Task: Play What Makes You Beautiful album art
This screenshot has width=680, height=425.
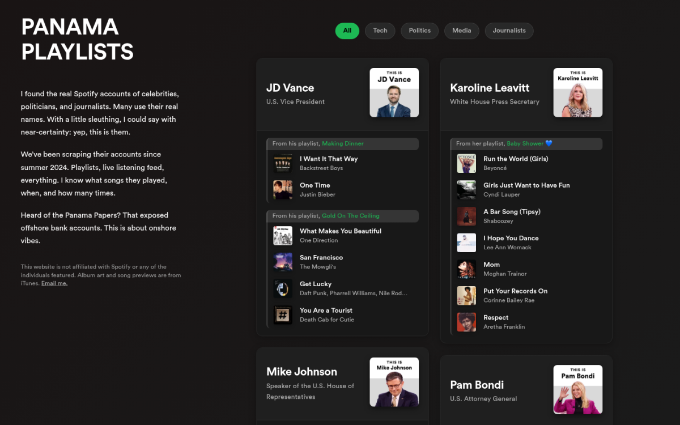Action: (283, 236)
